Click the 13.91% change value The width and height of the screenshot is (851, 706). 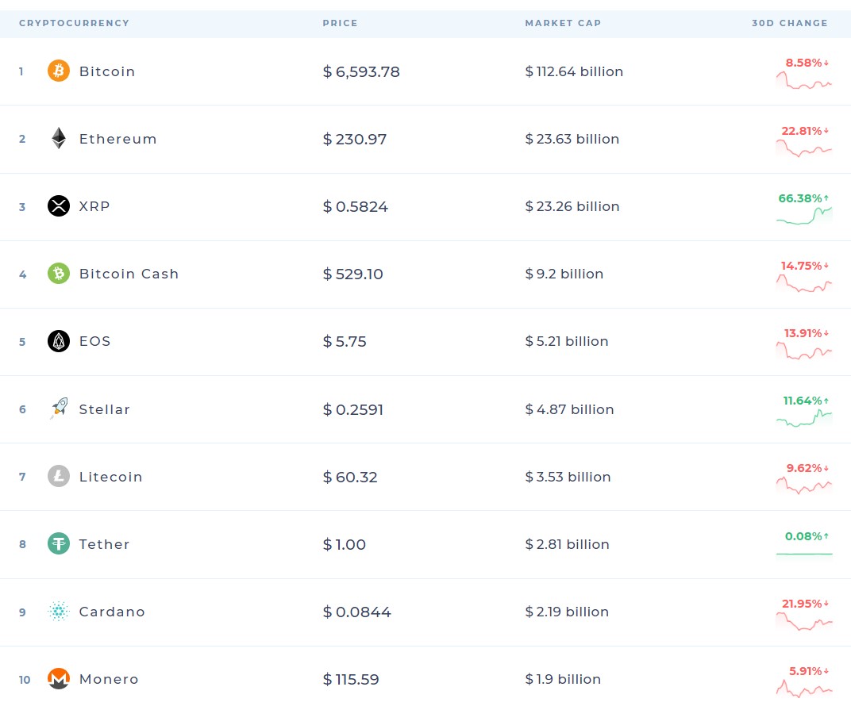click(x=807, y=333)
